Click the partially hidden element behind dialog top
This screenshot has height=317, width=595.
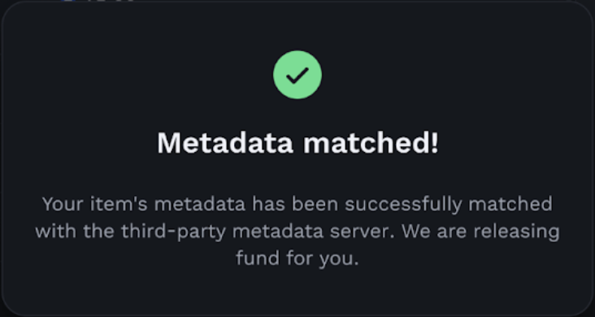coord(98,1)
